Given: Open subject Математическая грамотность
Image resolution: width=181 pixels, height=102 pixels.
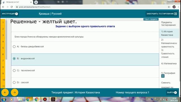Looking at the screenshot, I should [x=169, y=43].
